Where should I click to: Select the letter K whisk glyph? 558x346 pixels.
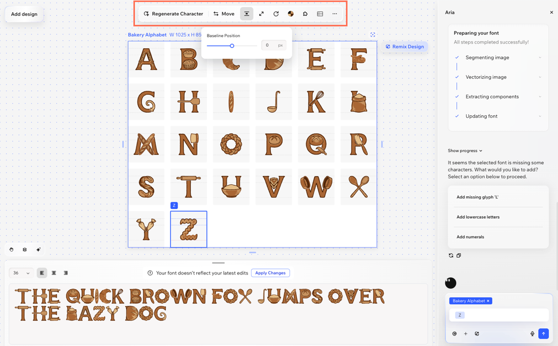316,101
